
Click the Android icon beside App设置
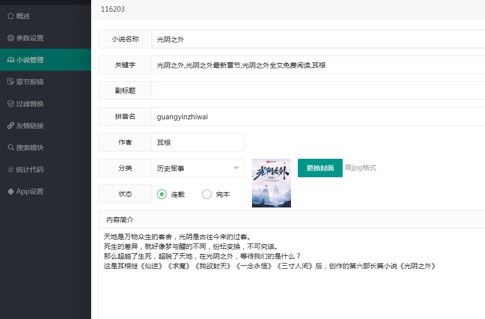(x=11, y=191)
